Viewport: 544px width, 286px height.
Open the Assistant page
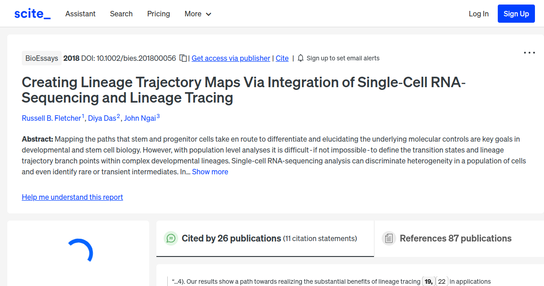click(80, 14)
